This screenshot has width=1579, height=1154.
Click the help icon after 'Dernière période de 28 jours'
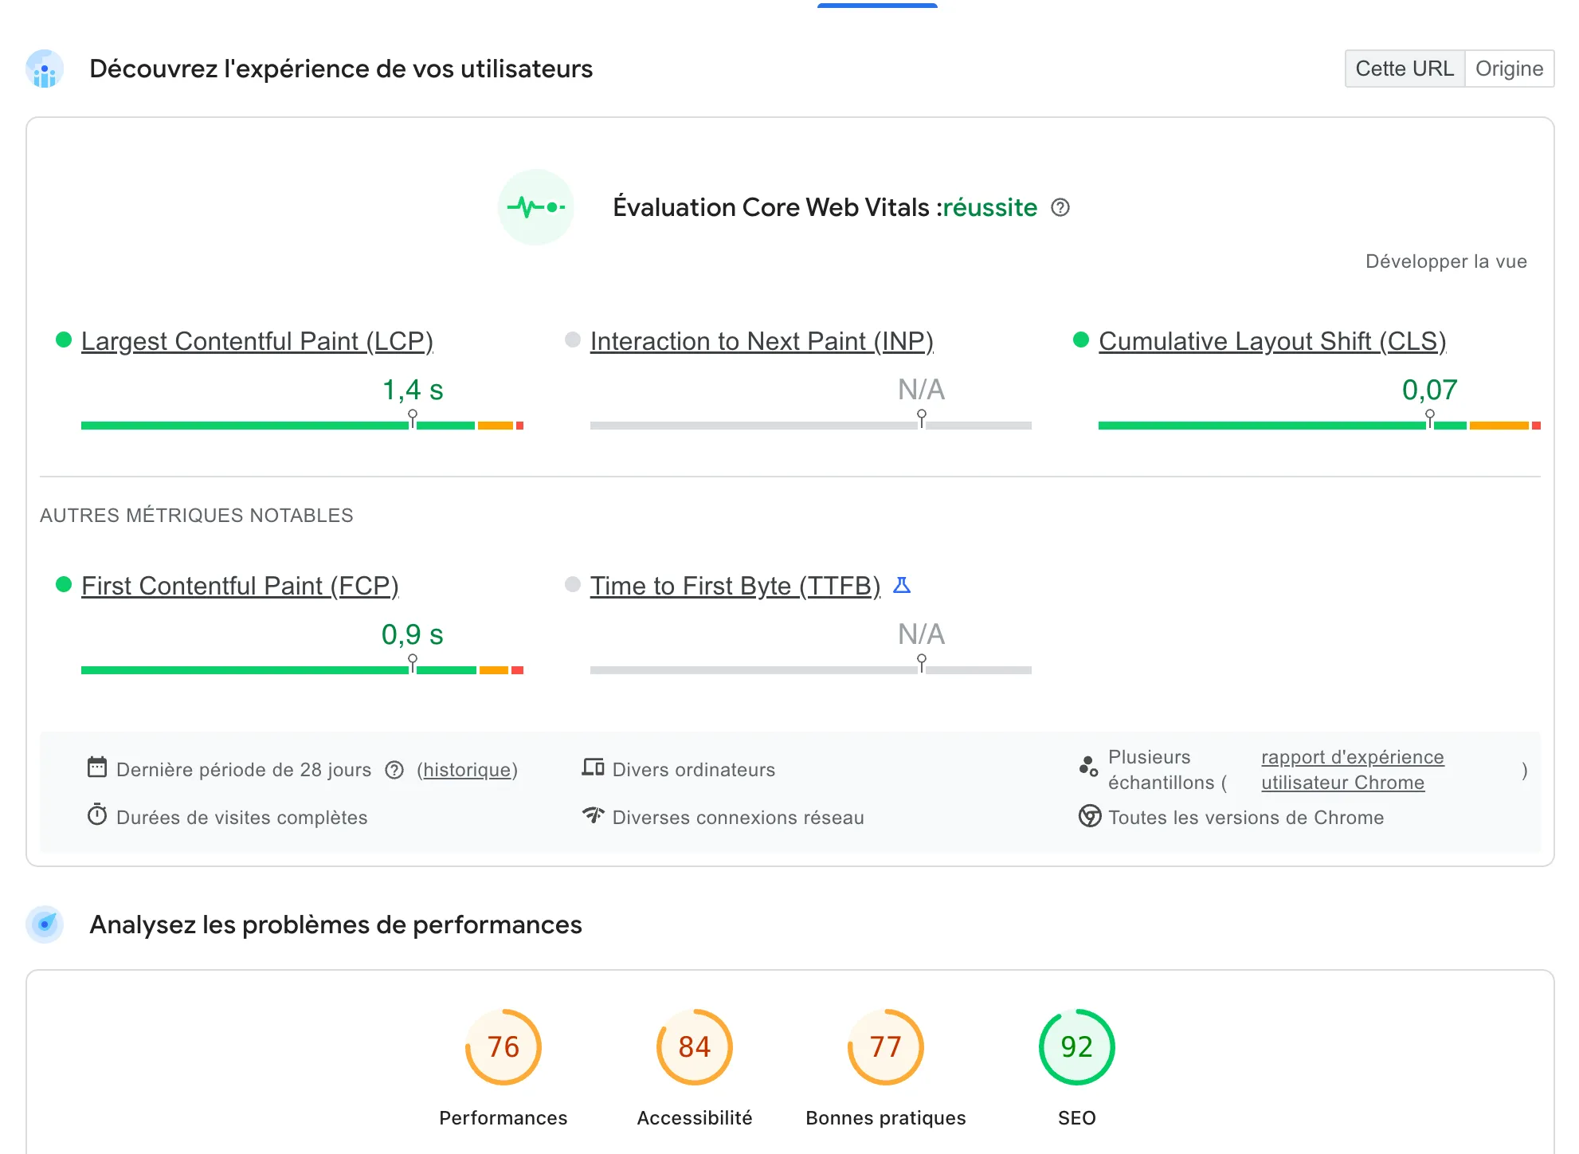tap(394, 769)
